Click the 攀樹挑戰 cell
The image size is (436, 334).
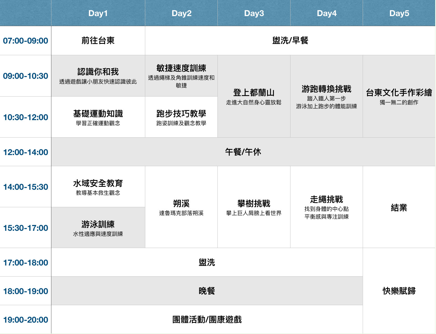coord(254,207)
